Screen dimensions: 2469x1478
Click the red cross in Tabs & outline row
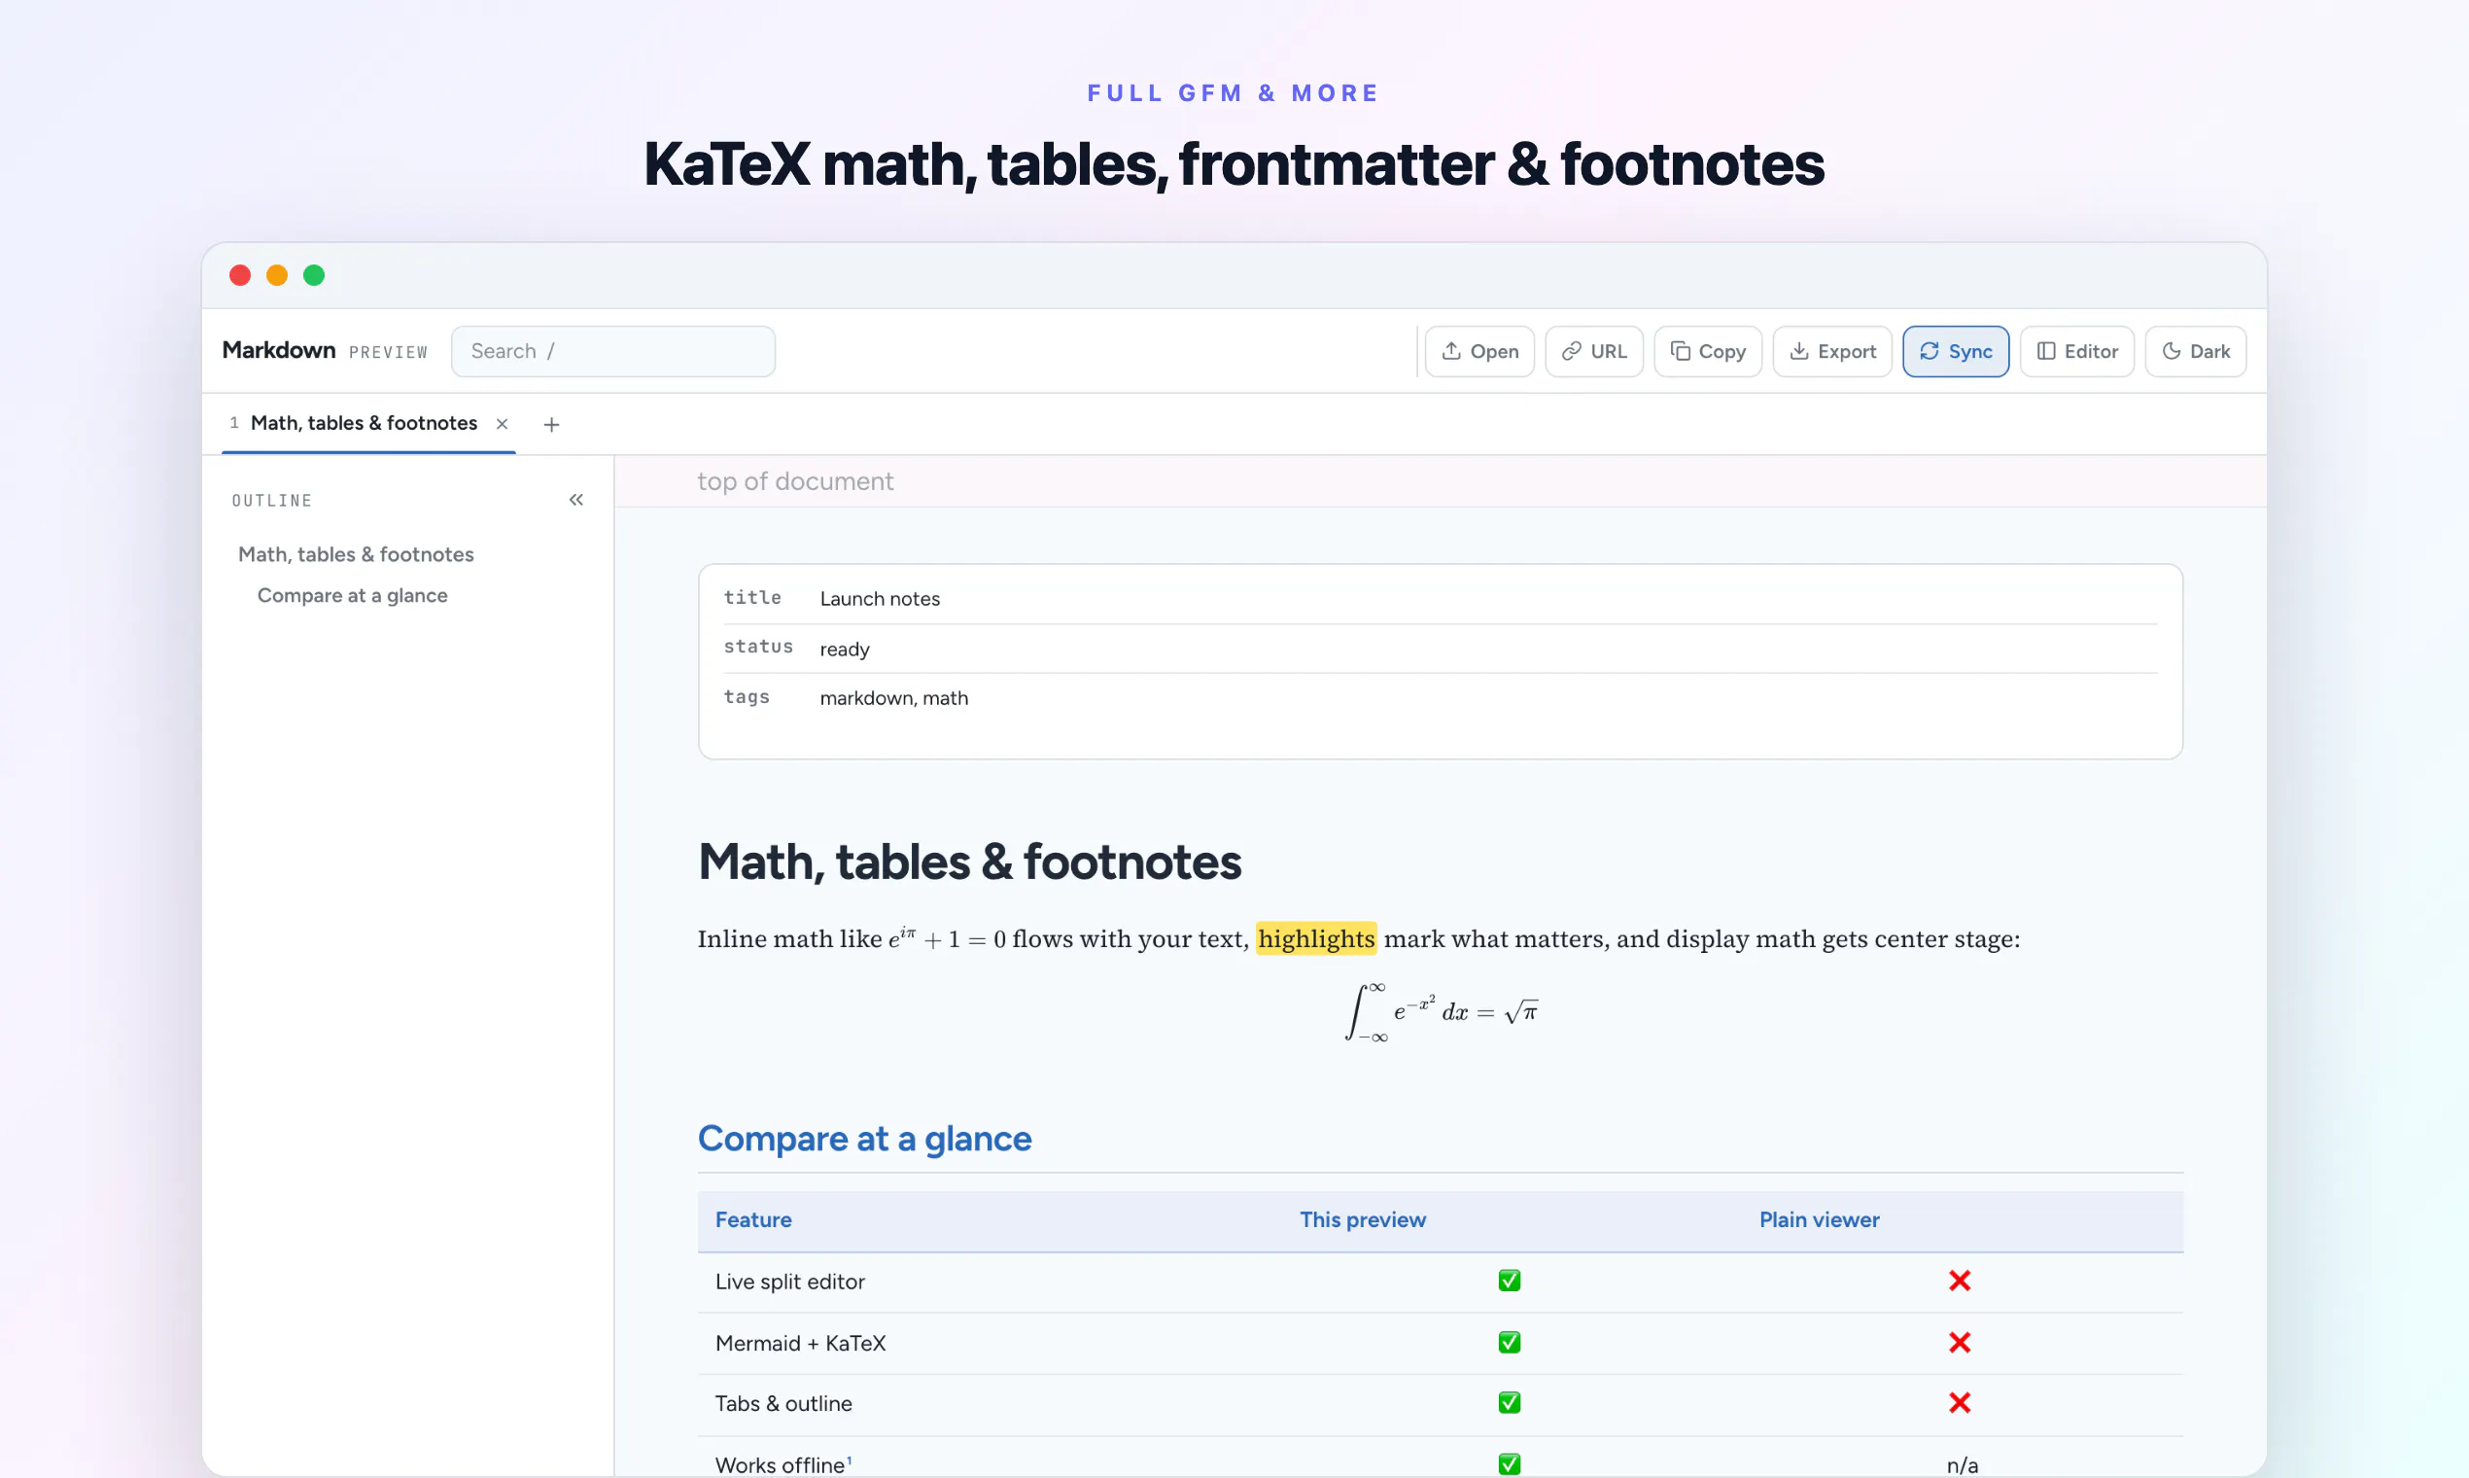coord(1960,1404)
